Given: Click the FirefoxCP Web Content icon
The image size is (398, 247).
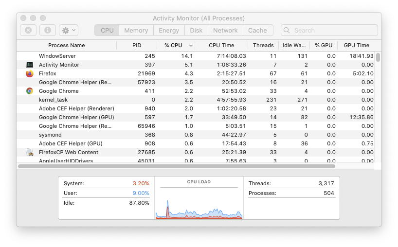Looking at the screenshot, I should (29, 152).
